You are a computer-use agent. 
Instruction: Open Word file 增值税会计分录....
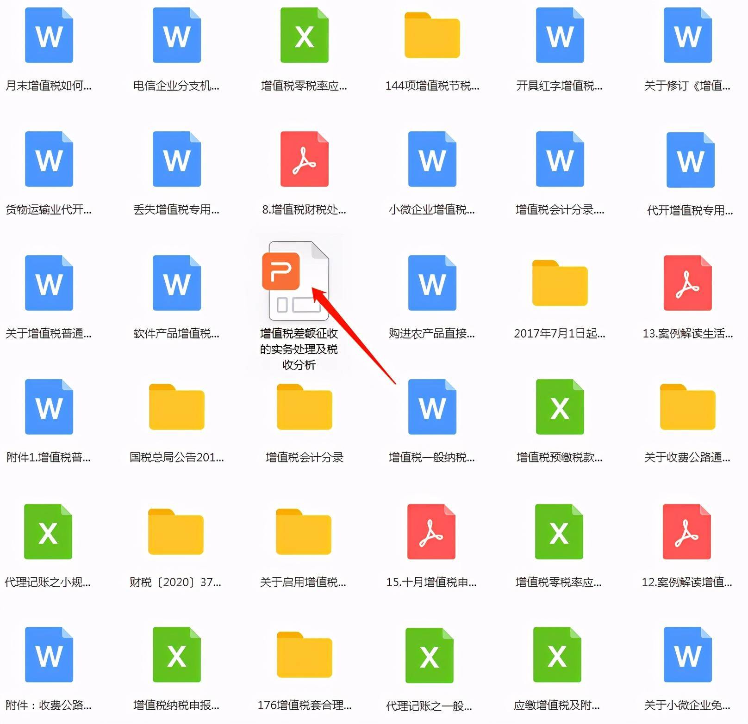pyautogui.click(x=560, y=159)
